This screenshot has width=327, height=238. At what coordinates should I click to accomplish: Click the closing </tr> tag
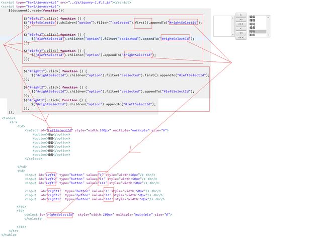pos(14,231)
